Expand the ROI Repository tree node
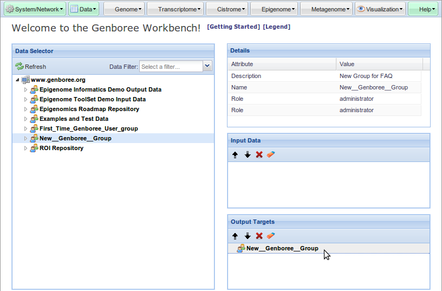 [x=25, y=148]
